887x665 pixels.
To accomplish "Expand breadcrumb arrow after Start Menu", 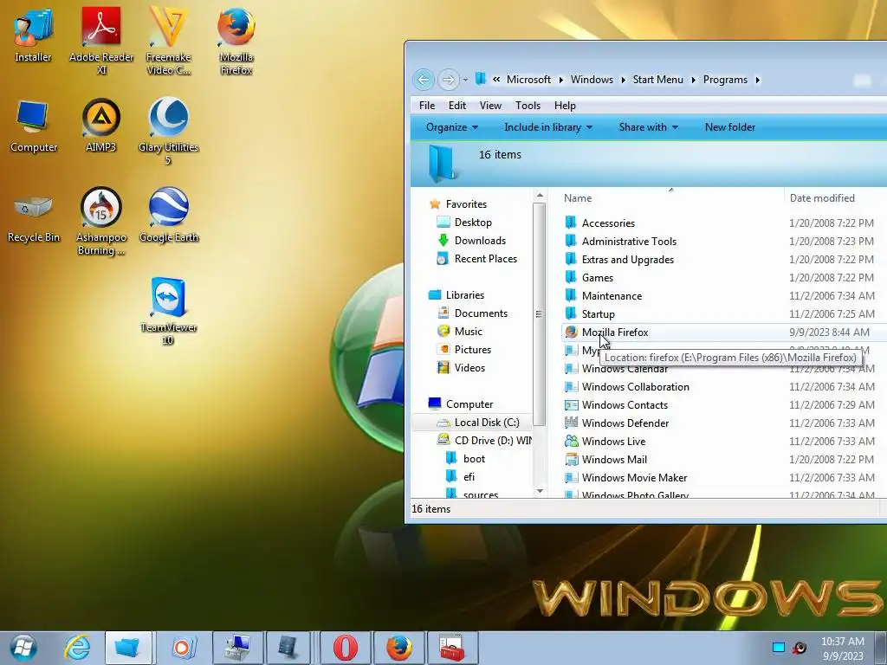I will coord(694,80).
